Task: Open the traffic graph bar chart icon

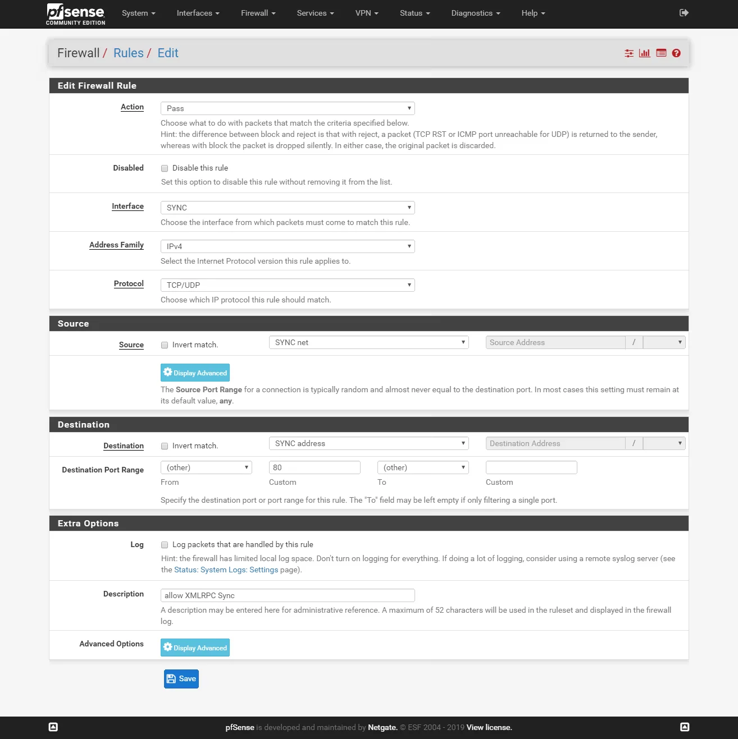Action: (644, 53)
